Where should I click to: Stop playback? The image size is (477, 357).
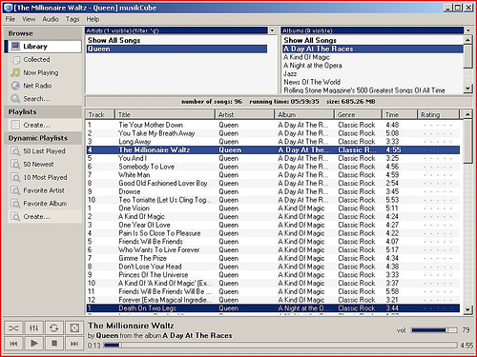53,344
